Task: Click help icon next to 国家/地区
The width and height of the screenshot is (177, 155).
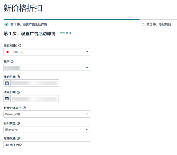Action: tap(20, 45)
